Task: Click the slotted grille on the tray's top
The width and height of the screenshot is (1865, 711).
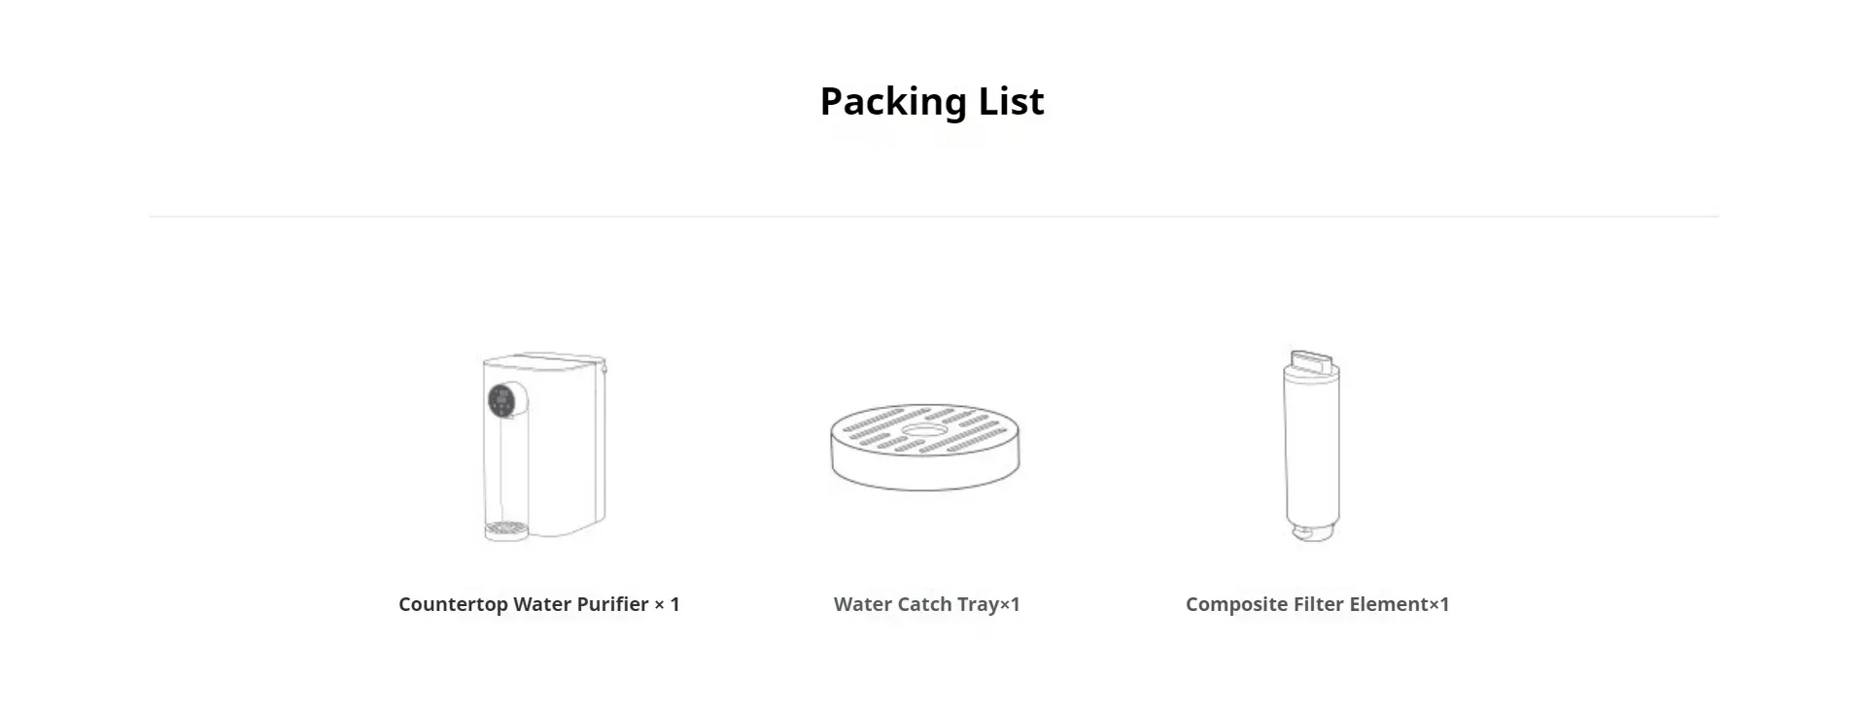Action: 925,430
